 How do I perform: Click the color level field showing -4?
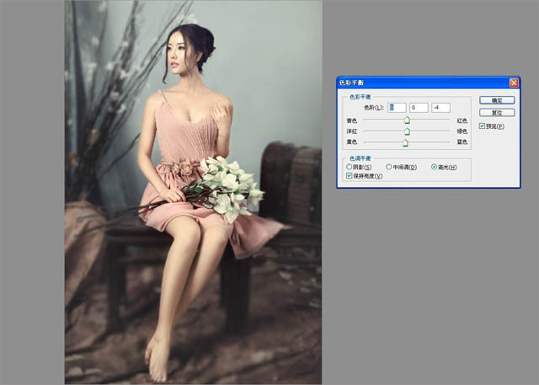[440, 108]
